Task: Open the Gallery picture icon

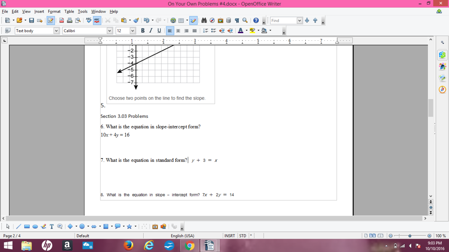Action: [x=220, y=21]
